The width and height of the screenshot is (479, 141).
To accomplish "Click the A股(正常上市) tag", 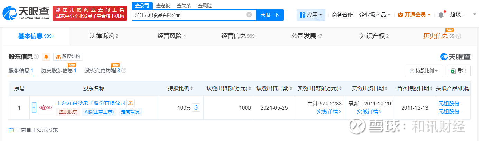I will pyautogui.click(x=99, y=112).
